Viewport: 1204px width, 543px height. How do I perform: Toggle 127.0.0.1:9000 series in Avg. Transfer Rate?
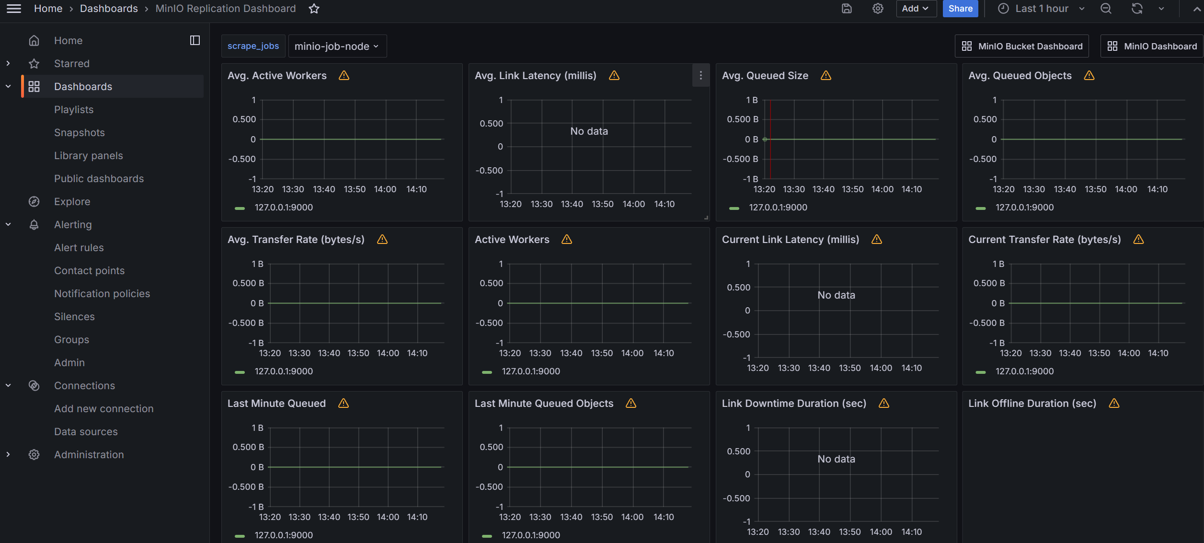coord(284,371)
